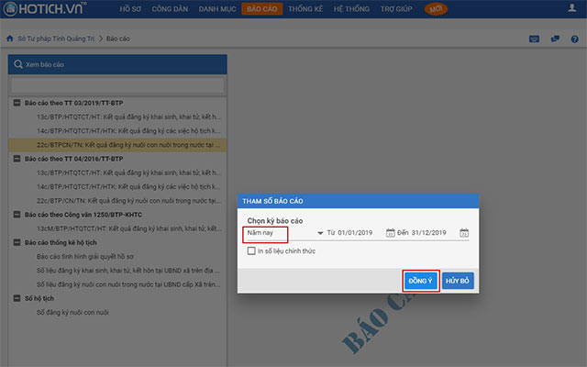Click the Chọn kỳ báo cáo label

pos(275,220)
